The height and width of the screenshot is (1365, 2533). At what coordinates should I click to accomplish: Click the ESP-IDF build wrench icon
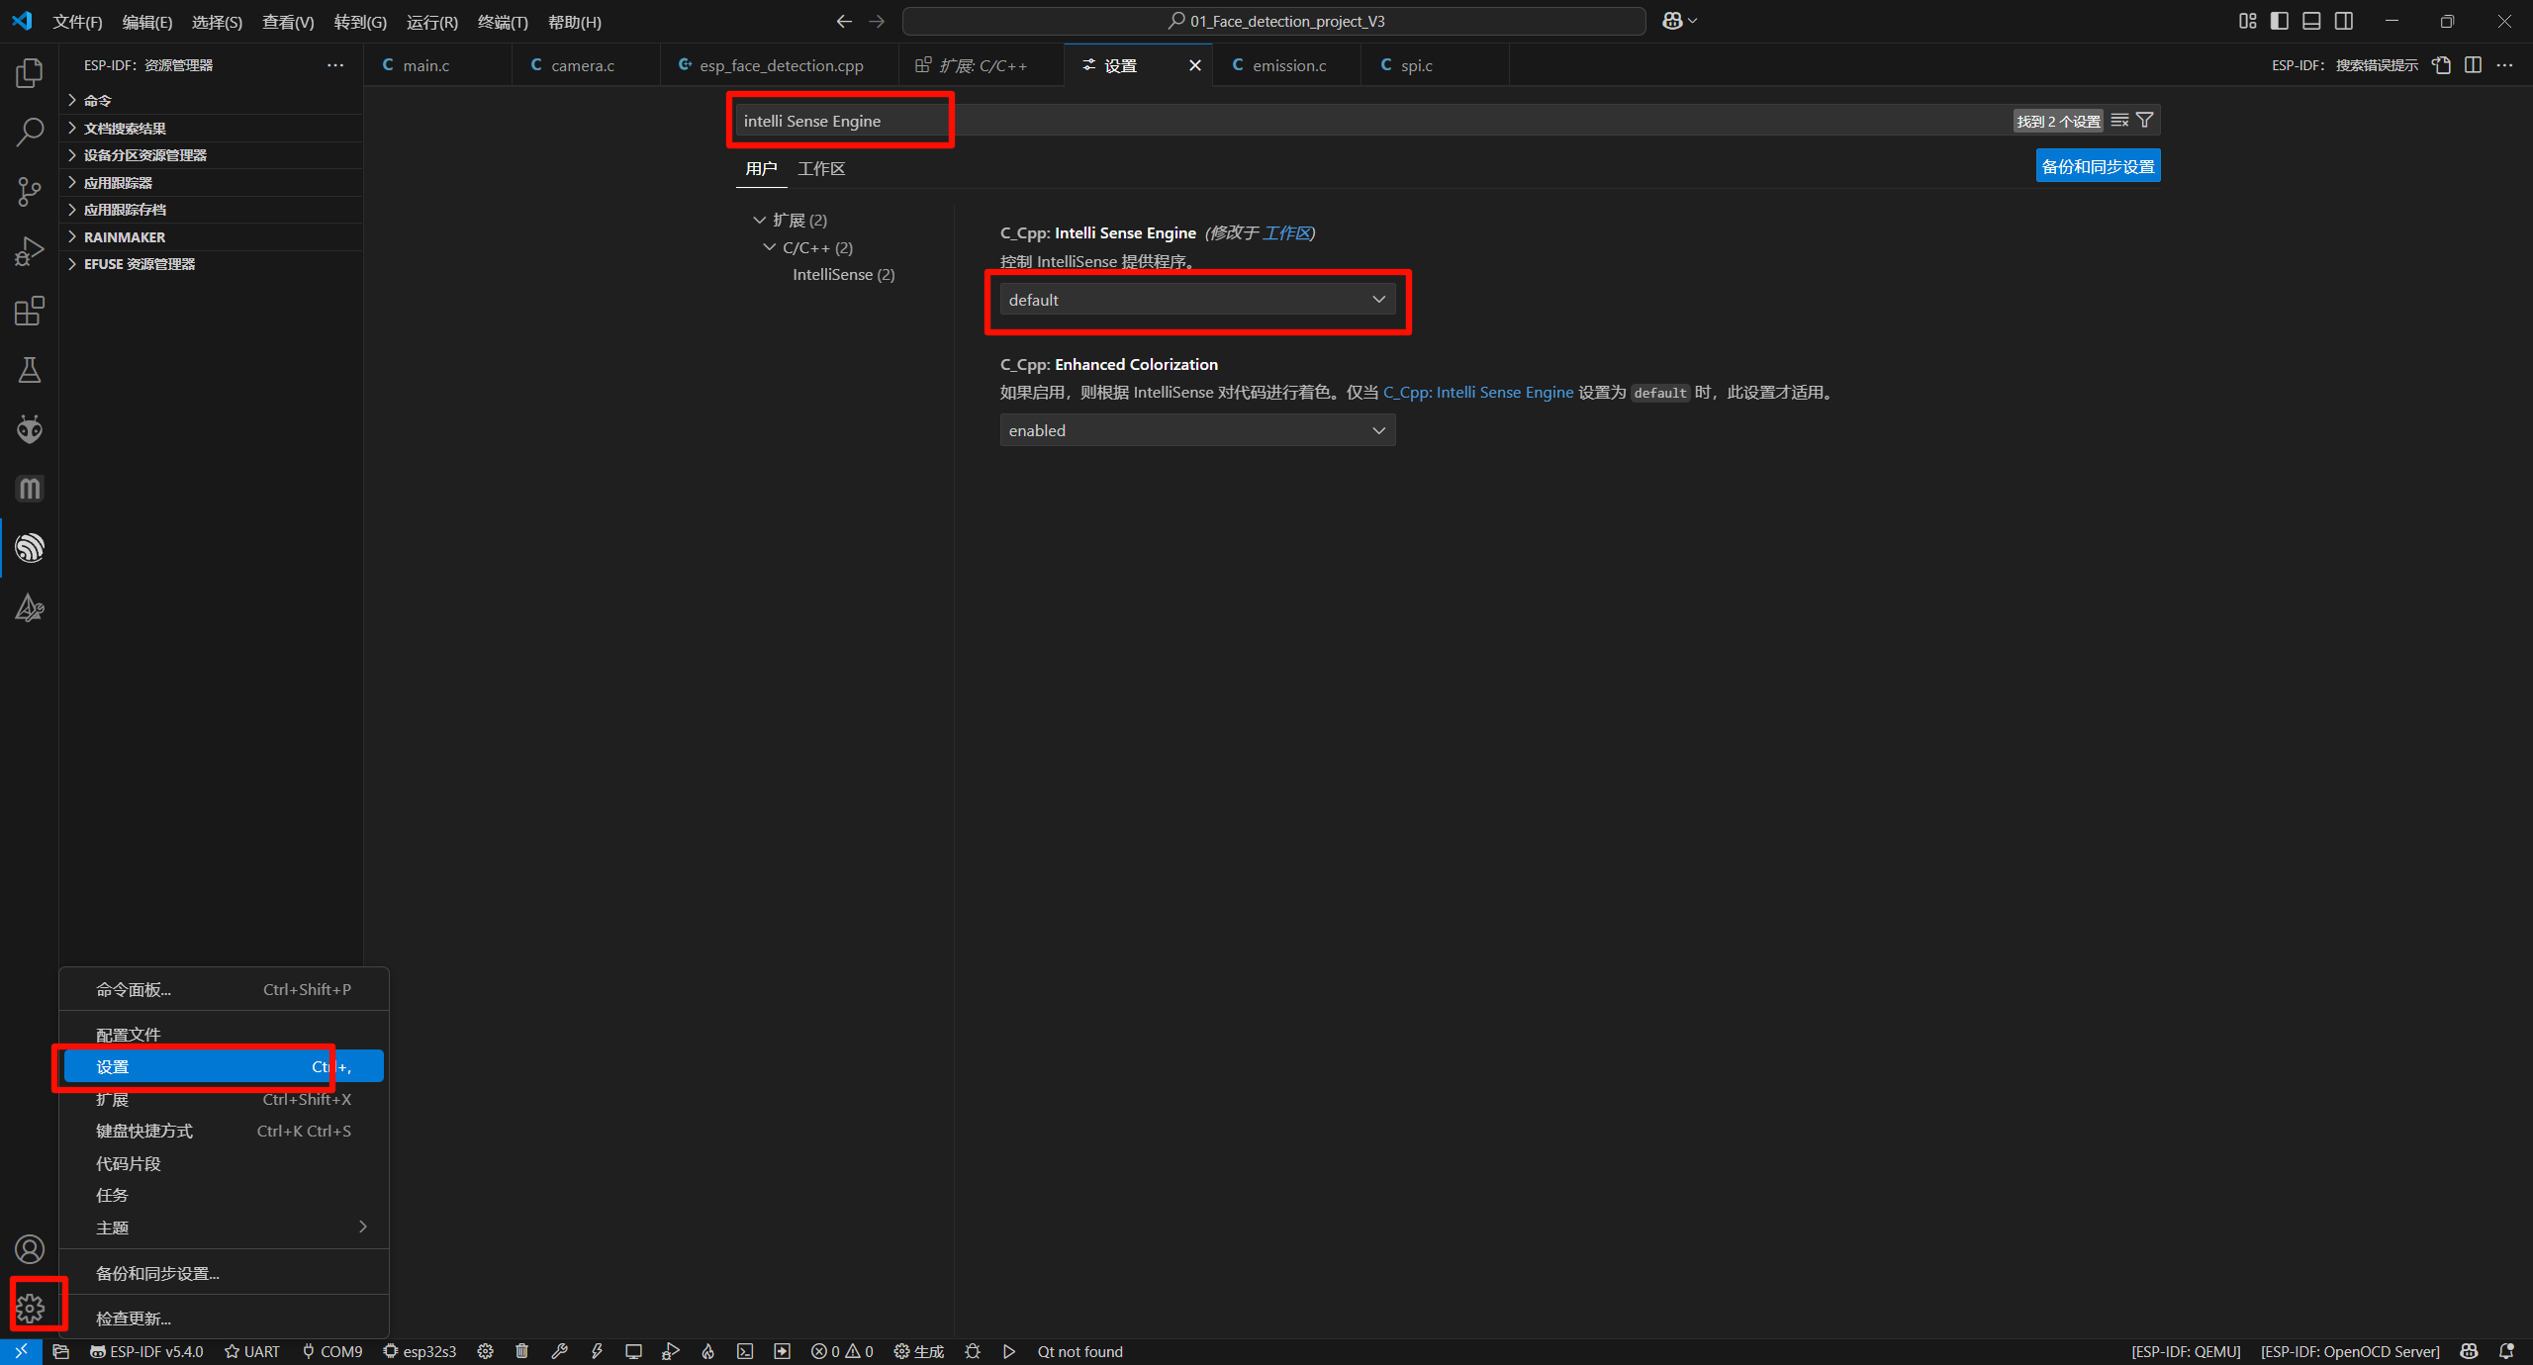pyautogui.click(x=559, y=1351)
